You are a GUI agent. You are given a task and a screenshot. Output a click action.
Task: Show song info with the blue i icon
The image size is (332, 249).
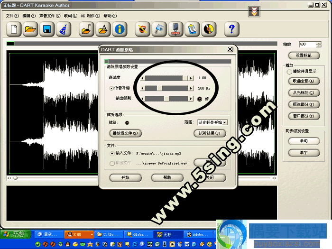click(x=120, y=29)
